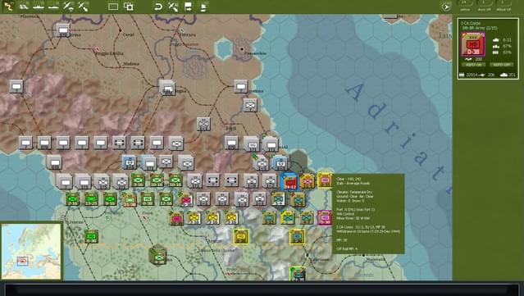Choose the amphibious transport mode icon
Image resolution: width=524 pixels, height=296 pixels.
pos(53,7)
